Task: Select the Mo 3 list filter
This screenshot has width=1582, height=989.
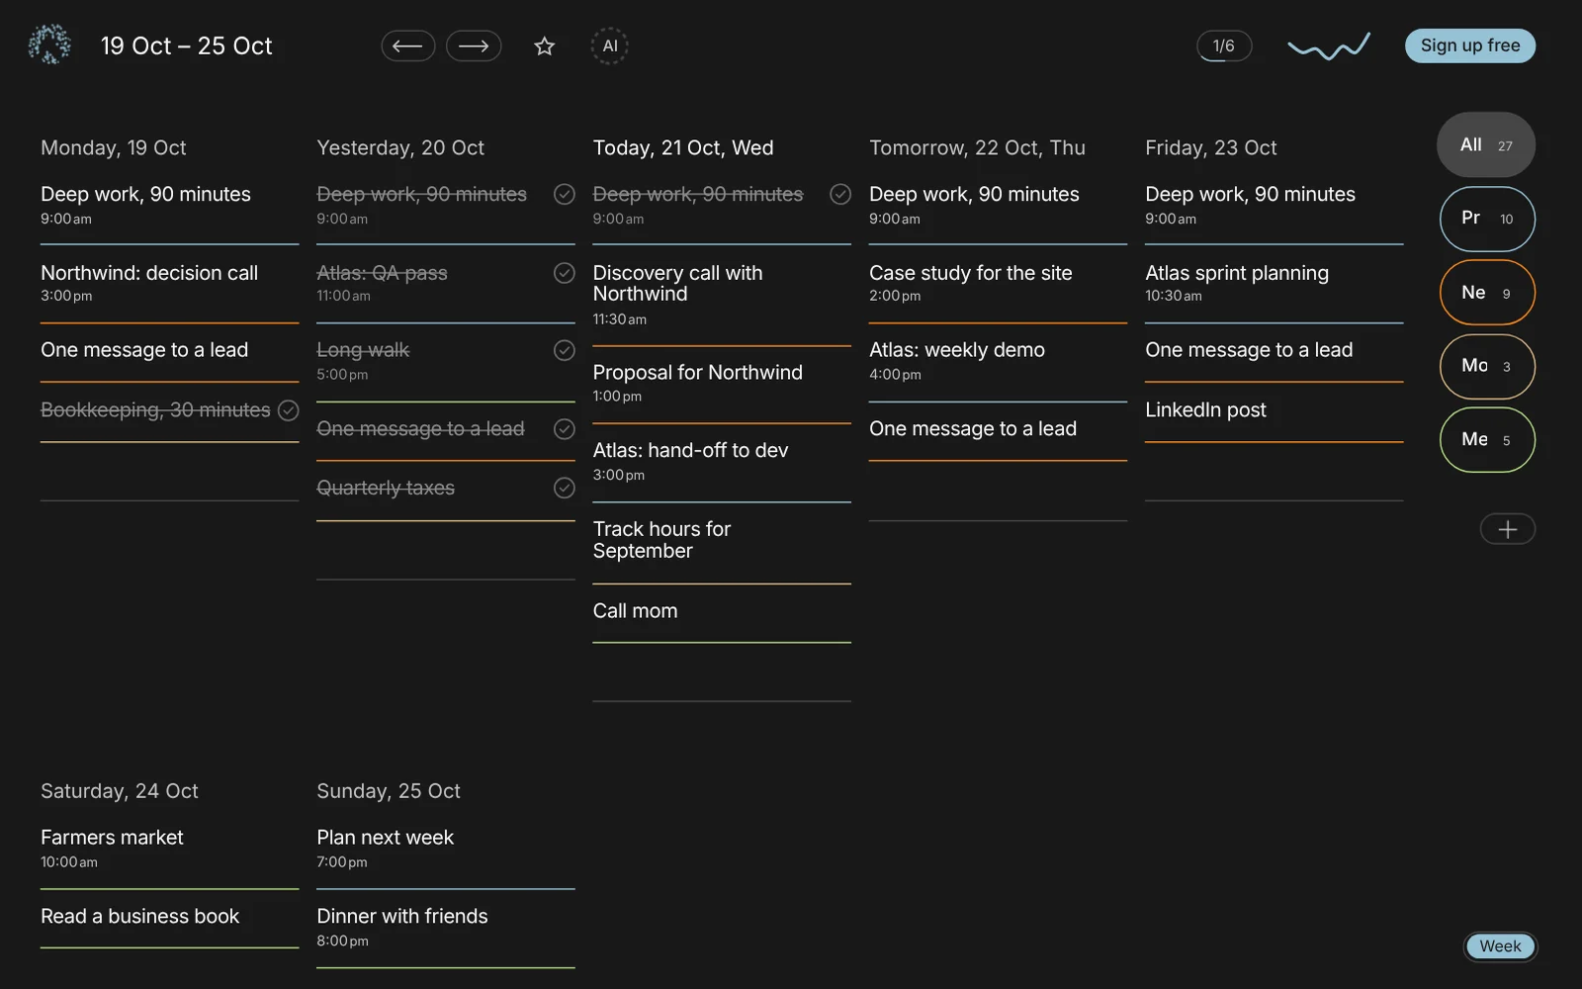Action: [1487, 366]
